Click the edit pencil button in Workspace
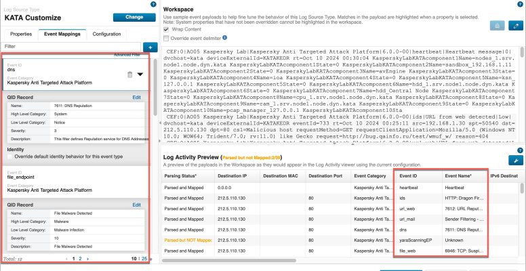Screen dimensions: 526x271 516,26
